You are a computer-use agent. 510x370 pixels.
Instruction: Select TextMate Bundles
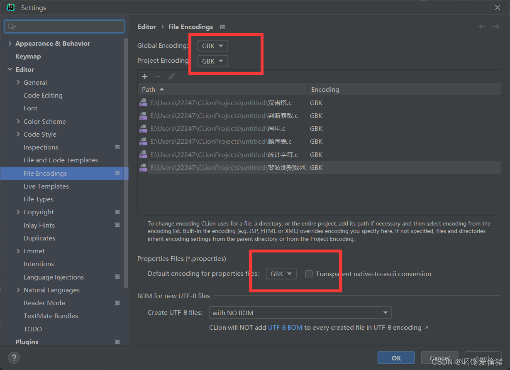pos(51,316)
